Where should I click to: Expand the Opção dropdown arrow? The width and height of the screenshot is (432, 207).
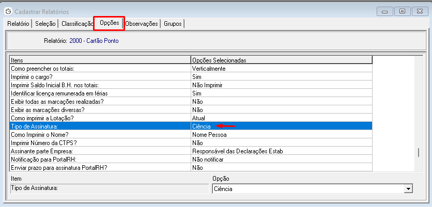[409, 189]
